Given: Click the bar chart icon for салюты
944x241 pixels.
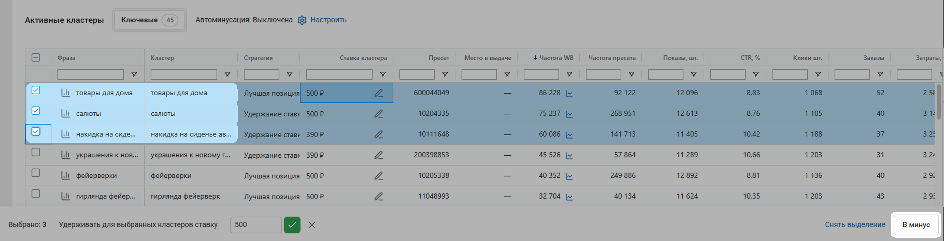Looking at the screenshot, I should click(x=66, y=114).
